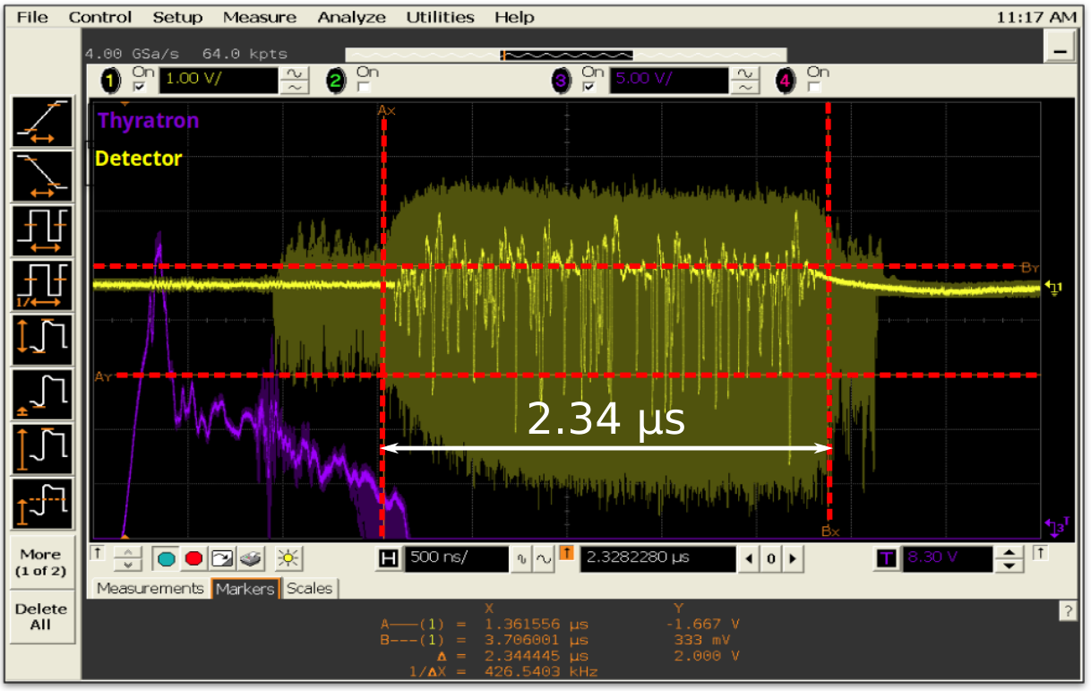
Task: Click the channel 1 yellow number button
Action: (111, 82)
